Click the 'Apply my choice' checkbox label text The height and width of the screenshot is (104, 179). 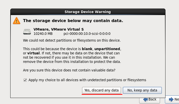point(87,80)
